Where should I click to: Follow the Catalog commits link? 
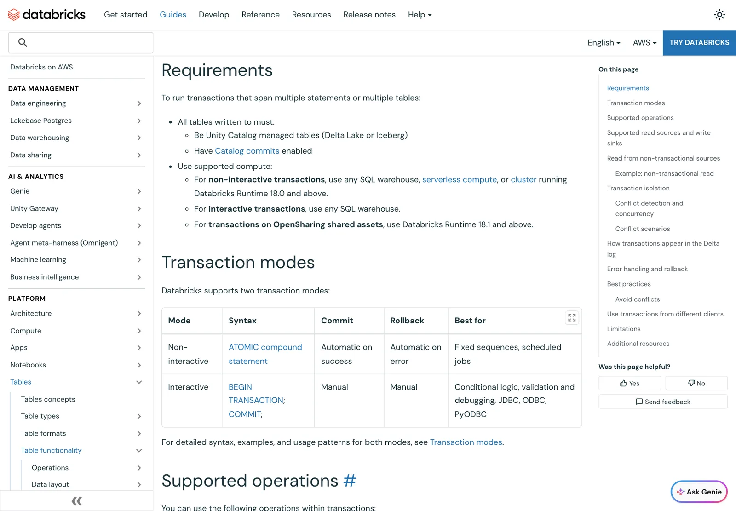tap(247, 151)
